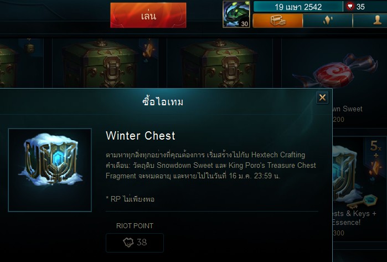The height and width of the screenshot is (262, 387).
Task: Click the 19 เมษา 2542 name bar
Action: point(298,7)
